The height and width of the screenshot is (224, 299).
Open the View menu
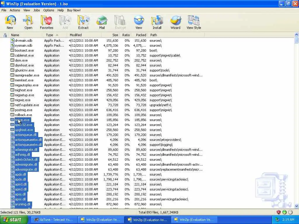pos(27,10)
